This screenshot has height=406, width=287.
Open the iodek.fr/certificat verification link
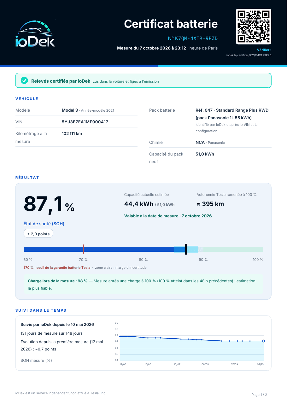click(x=249, y=55)
